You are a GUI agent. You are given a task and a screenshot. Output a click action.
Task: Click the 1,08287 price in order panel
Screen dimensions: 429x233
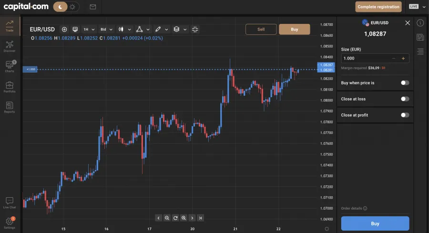[375, 34]
